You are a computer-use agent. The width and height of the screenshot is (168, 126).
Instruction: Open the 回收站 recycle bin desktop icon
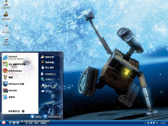point(6,41)
